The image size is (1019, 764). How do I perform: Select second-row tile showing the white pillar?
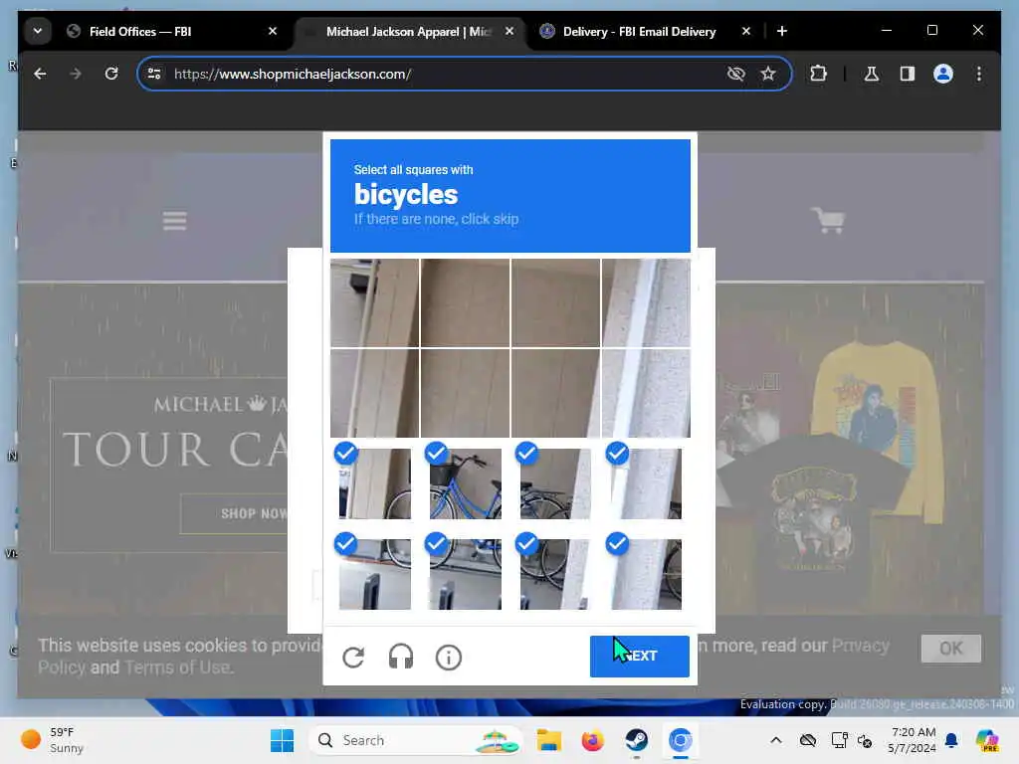[x=646, y=393]
